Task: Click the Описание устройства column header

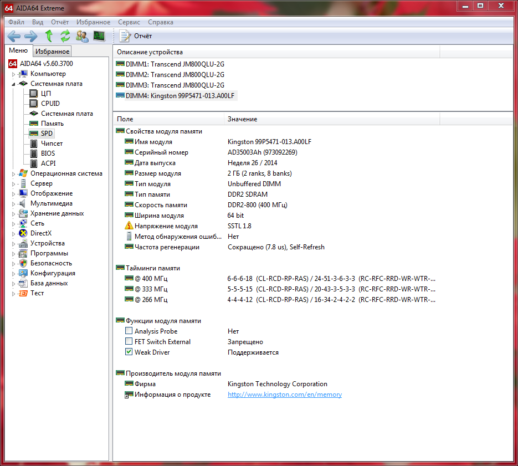Action: [x=276, y=52]
